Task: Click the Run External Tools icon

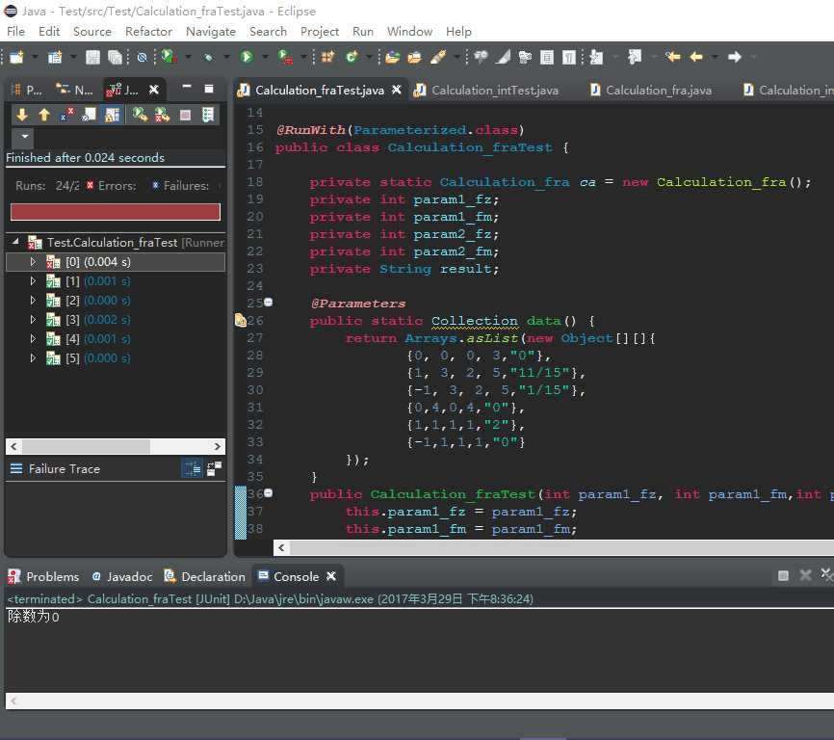Action: coord(286,57)
